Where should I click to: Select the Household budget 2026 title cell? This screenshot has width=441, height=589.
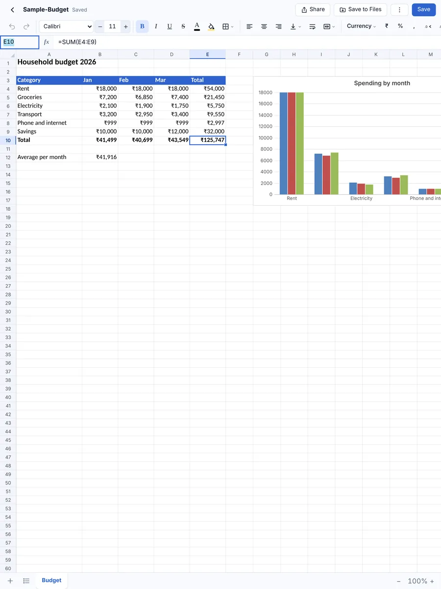pos(49,63)
